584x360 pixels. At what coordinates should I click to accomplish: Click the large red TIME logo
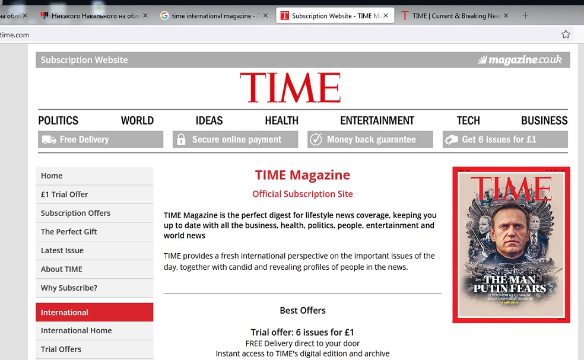click(x=290, y=88)
